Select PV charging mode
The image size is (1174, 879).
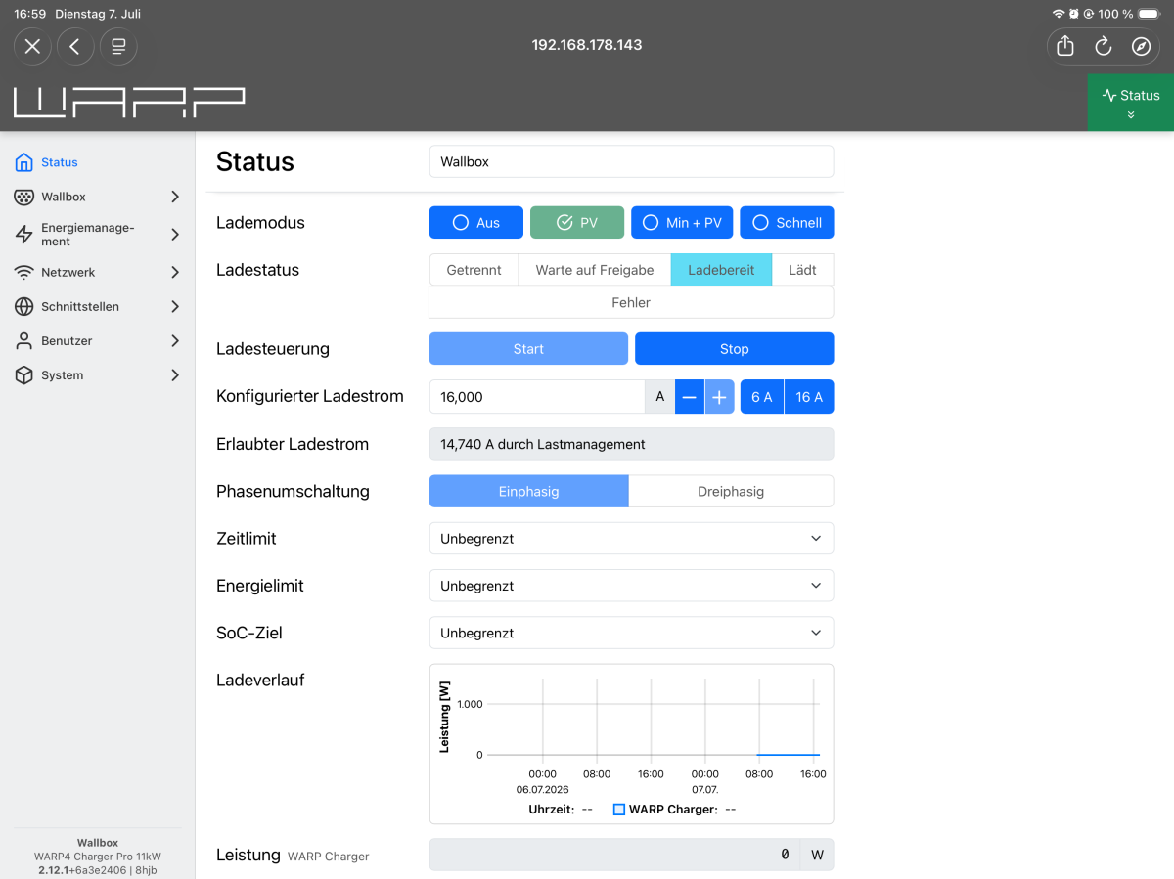click(x=577, y=222)
